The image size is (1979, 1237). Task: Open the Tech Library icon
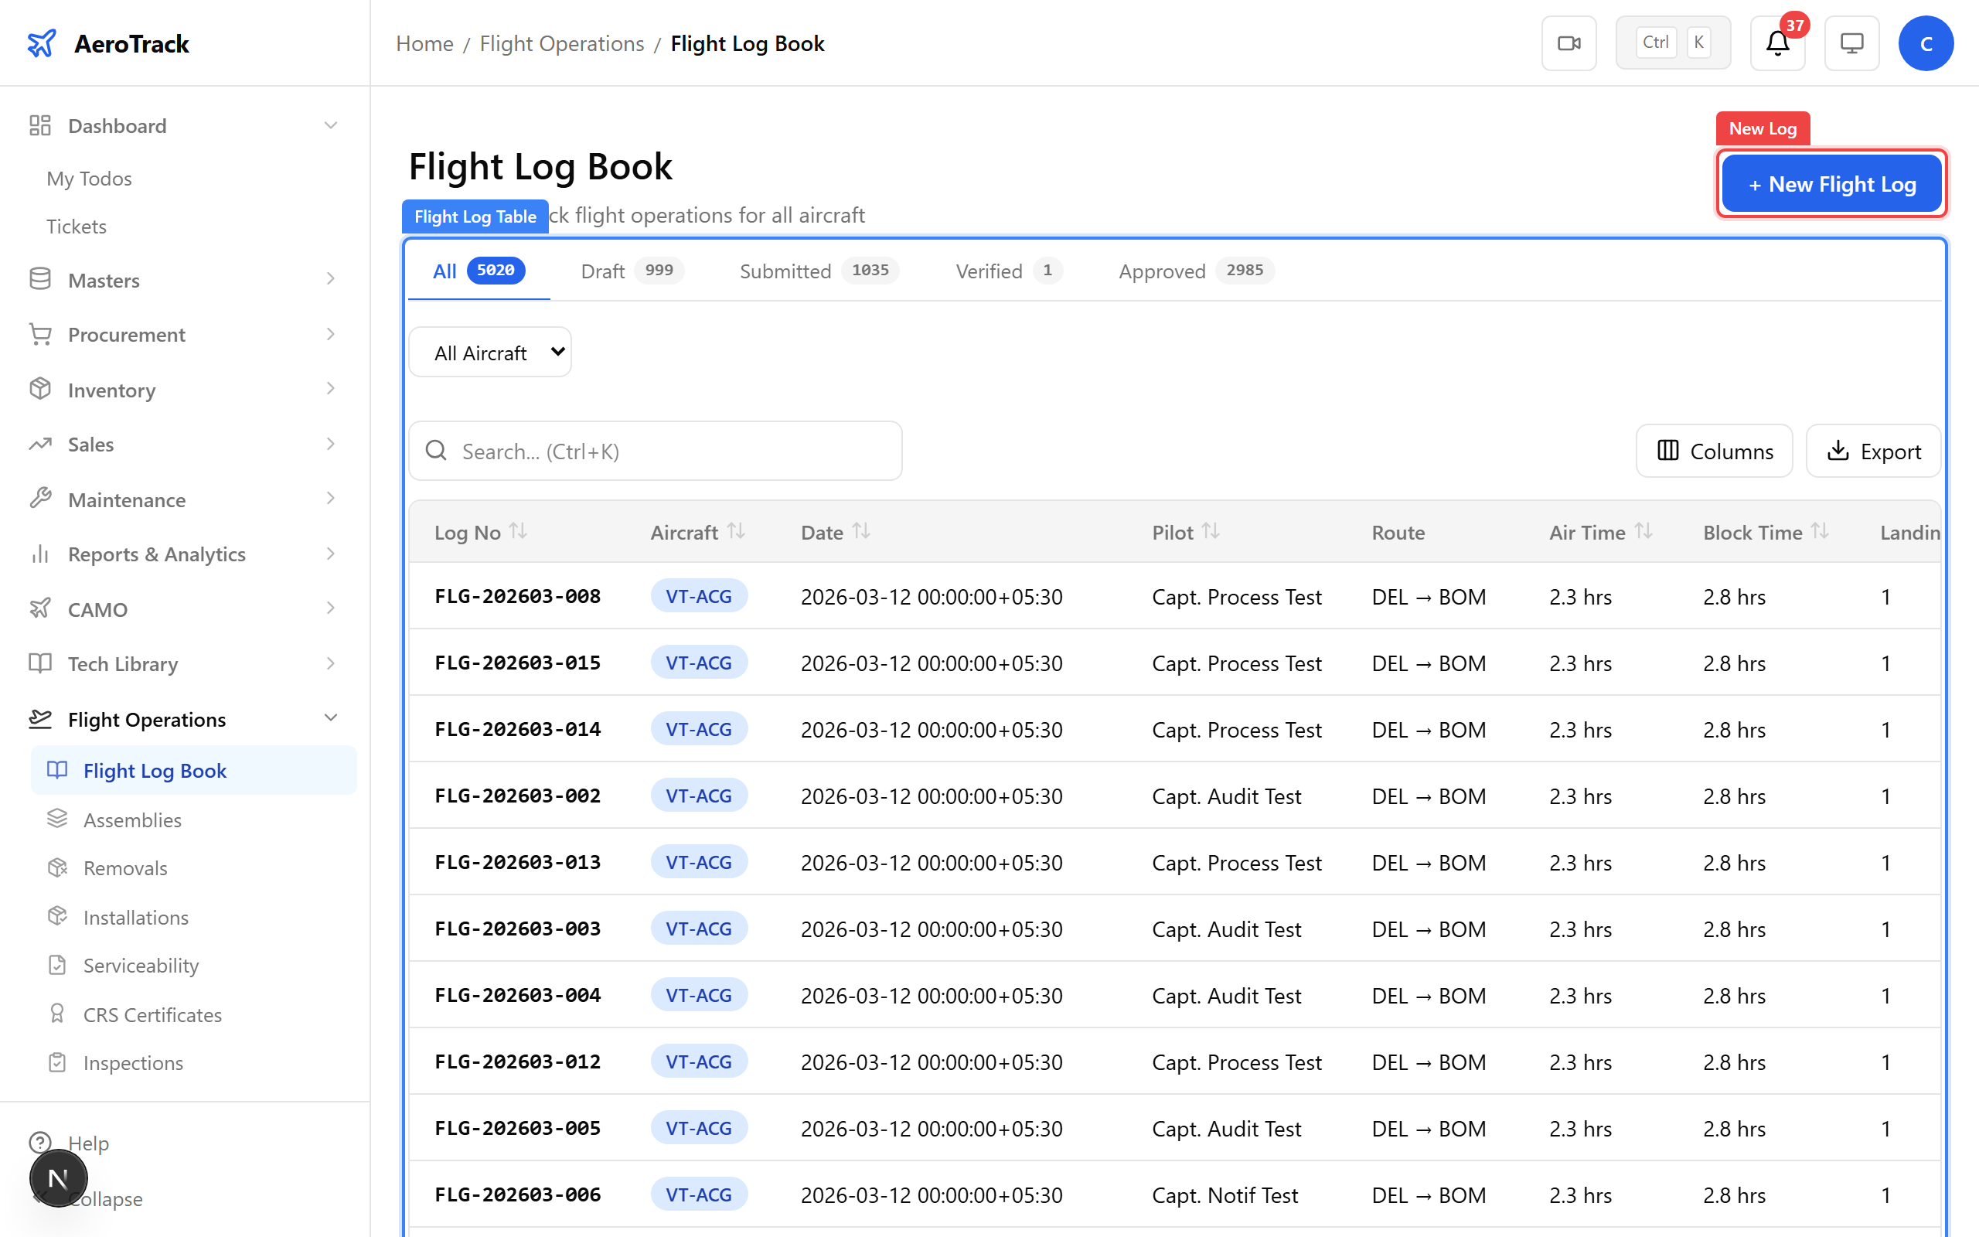tap(39, 663)
